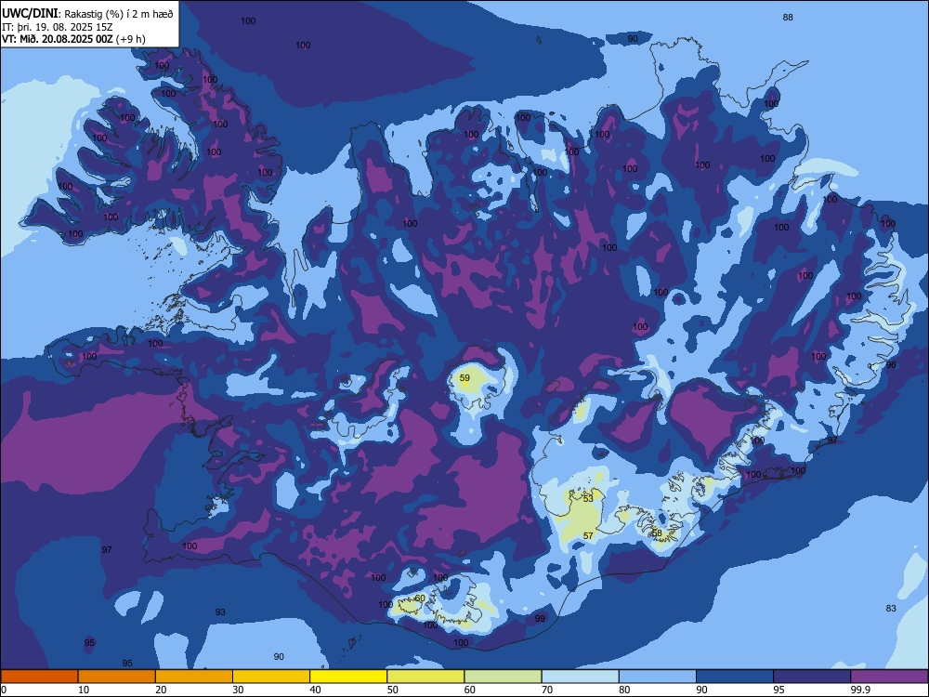Viewport: 929px width, 697px height.
Task: Click the '59' value on central glacier
Action: [x=464, y=377]
